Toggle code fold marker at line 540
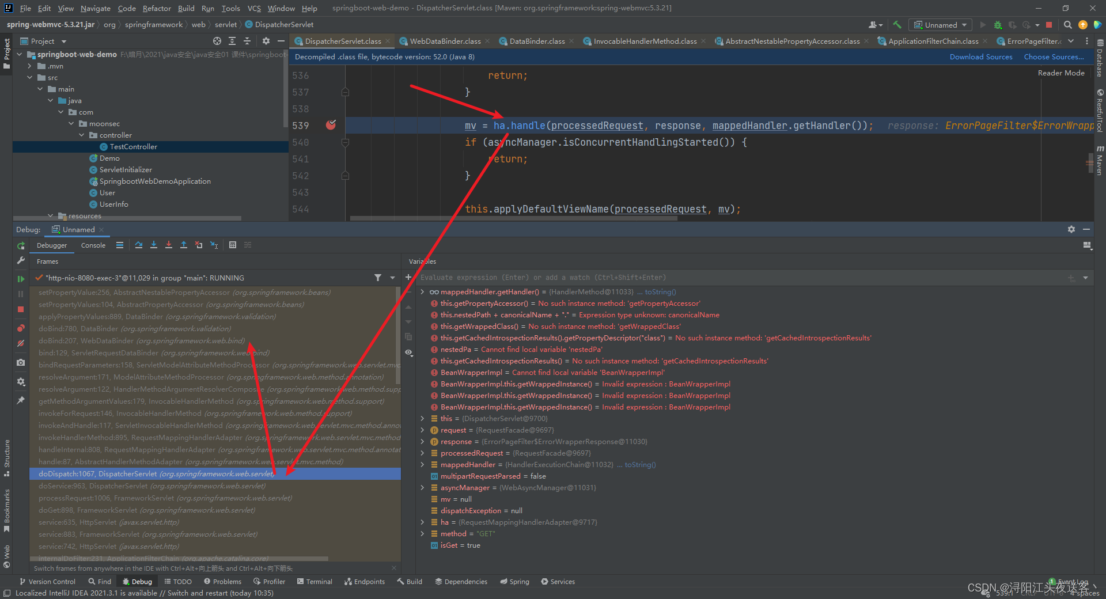Screen dimensions: 1106x599 345,142
